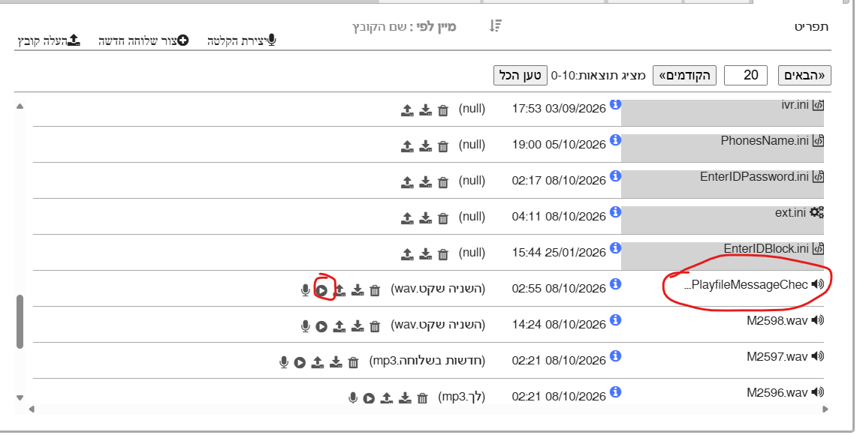Screen dimensions: 863x435
Task: Click the results count field showing 20
Action: (746, 75)
